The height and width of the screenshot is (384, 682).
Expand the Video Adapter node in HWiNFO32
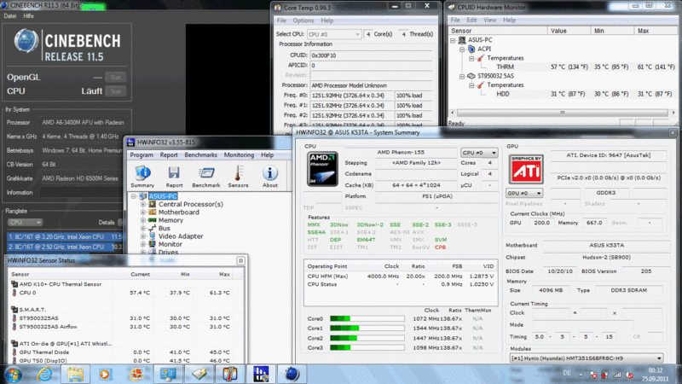[x=143, y=236]
